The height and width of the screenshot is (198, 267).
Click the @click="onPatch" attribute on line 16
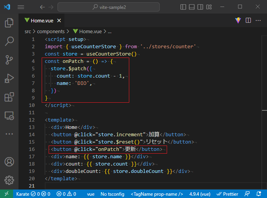click(98, 149)
